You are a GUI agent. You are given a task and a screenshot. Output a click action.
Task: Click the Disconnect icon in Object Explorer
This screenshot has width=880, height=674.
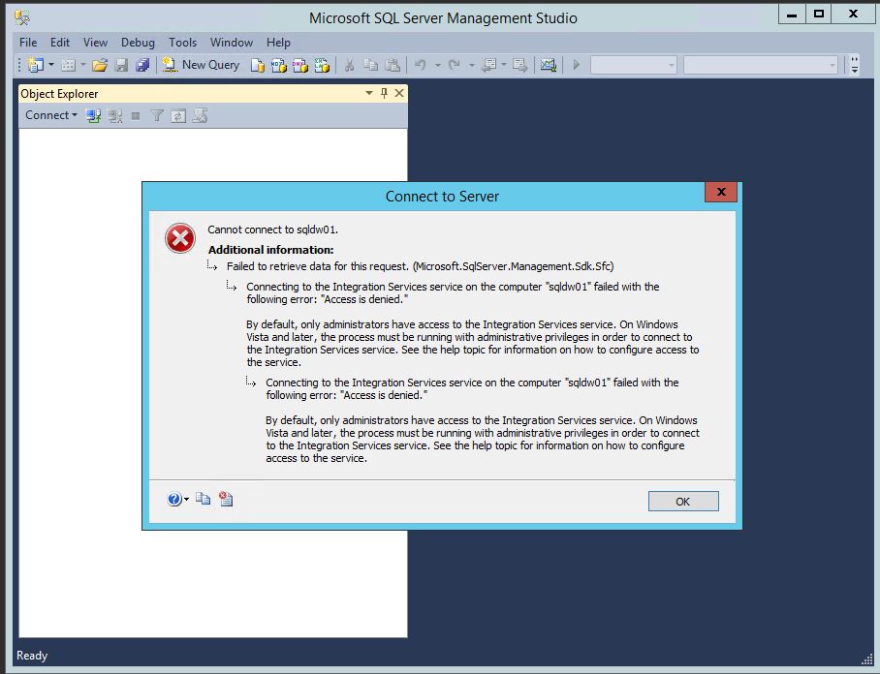tap(115, 116)
